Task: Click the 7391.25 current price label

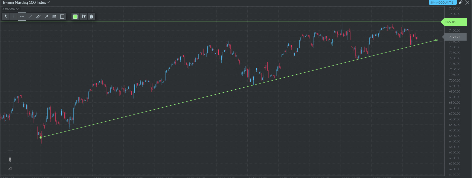Action: [x=454, y=37]
